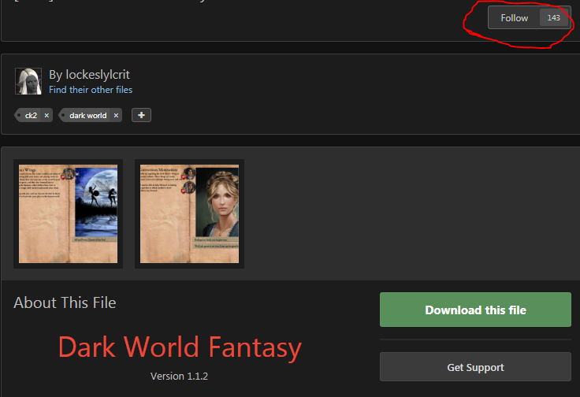Remove the dark world tag via its x
Screen dimensions: 580x397
tap(116, 115)
